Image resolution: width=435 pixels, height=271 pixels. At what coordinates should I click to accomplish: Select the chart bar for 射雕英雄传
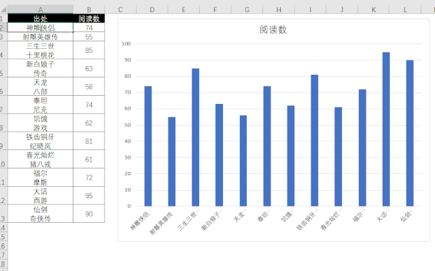[172, 162]
